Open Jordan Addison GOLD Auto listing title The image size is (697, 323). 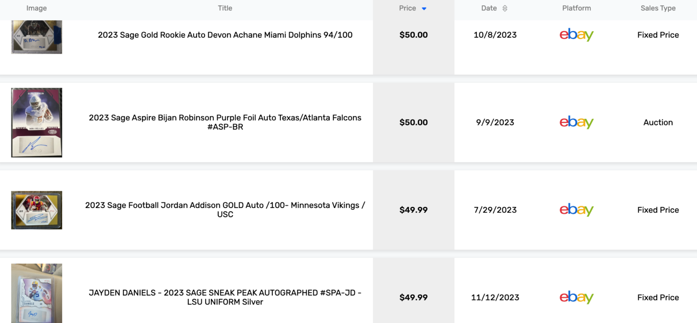coord(225,210)
